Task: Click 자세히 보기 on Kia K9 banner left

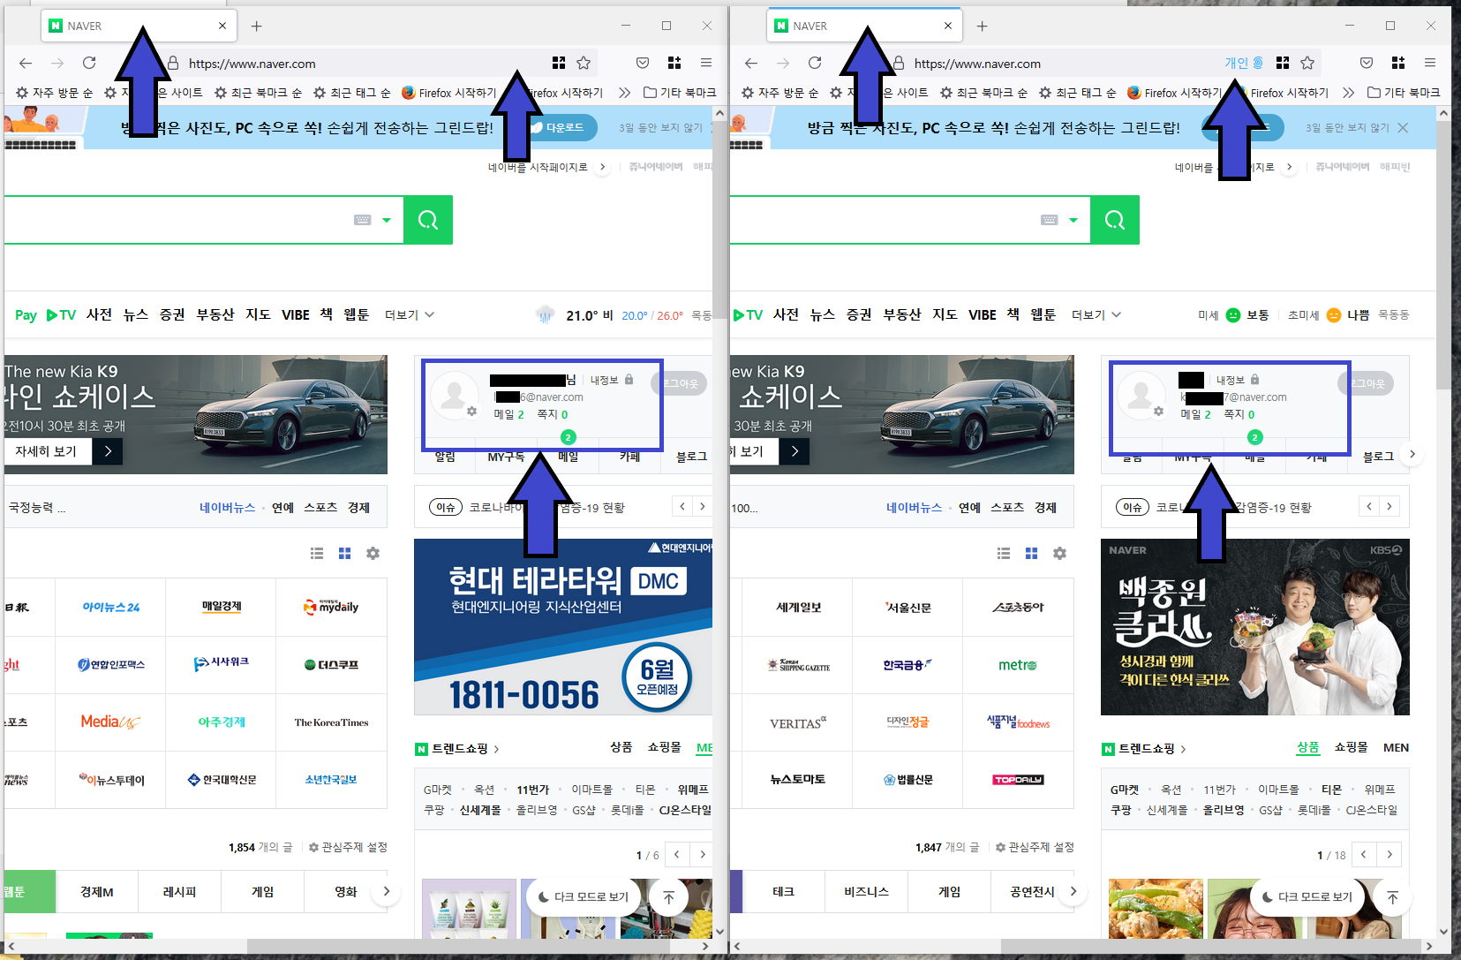Action: [63, 451]
